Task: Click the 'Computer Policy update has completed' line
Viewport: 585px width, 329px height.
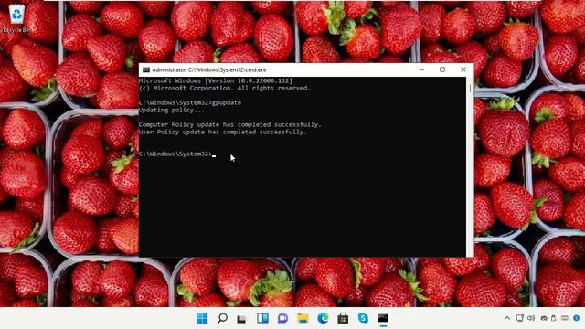Action: (229, 124)
